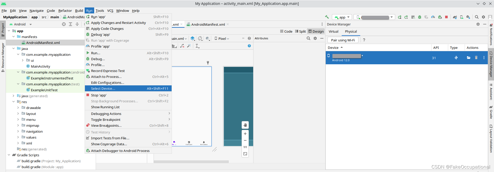Select the Run 'app' menu entry
This screenshot has height=172, width=494.
pos(128,17)
